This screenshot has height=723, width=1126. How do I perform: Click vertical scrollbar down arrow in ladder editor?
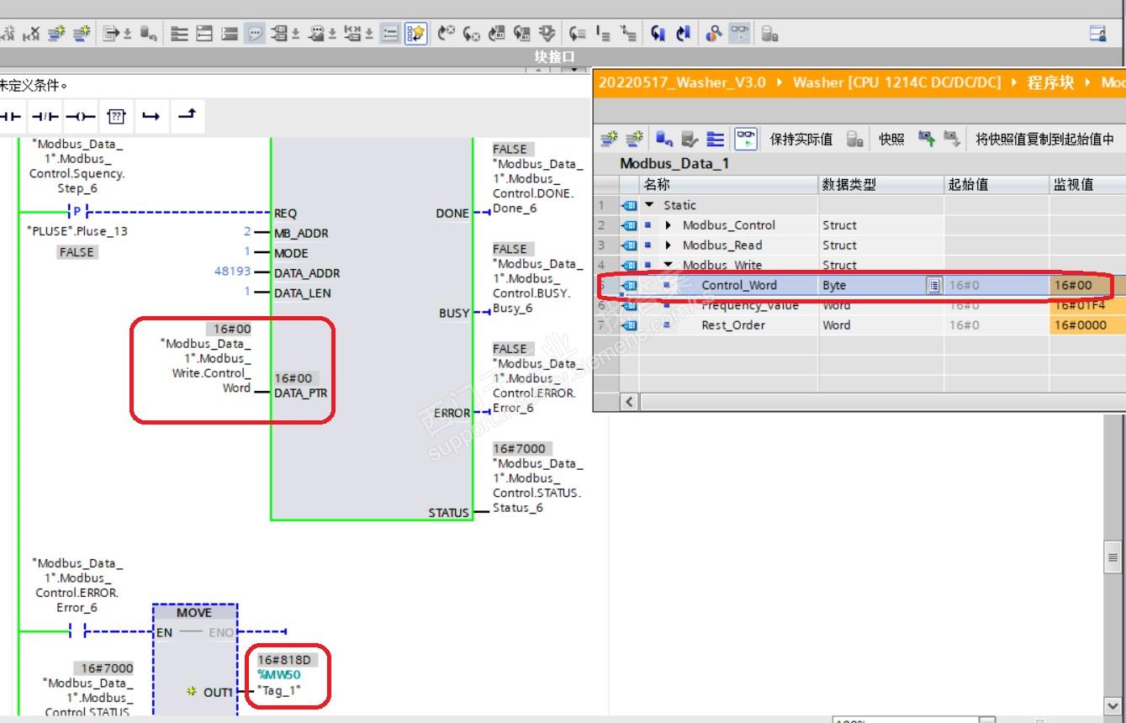pyautogui.click(x=1113, y=706)
